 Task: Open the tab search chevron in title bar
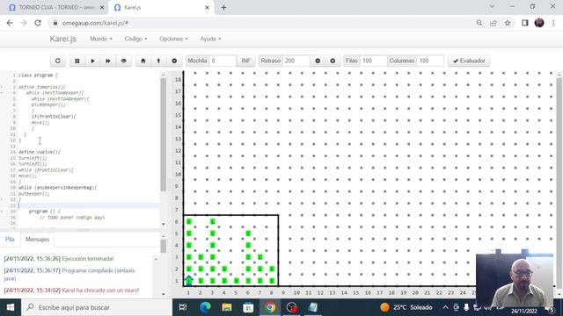point(492,7)
